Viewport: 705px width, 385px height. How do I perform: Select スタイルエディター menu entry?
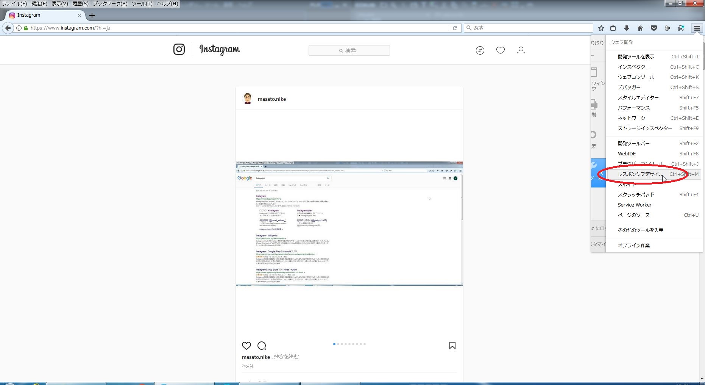[x=654, y=97]
